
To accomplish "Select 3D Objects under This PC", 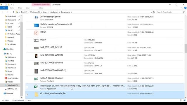I will (x=12, y=57).
